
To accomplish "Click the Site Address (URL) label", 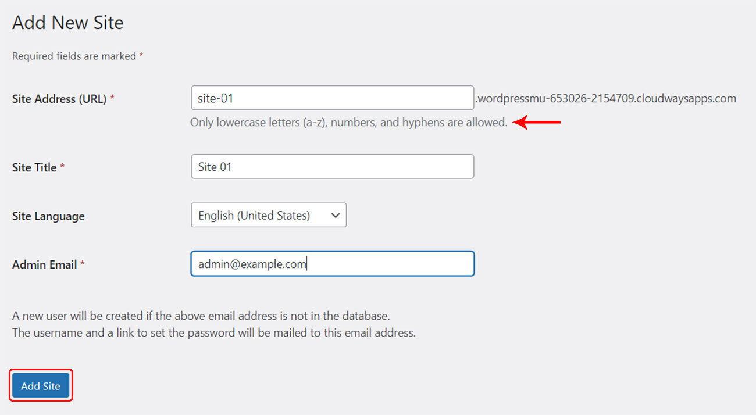I will (59, 99).
